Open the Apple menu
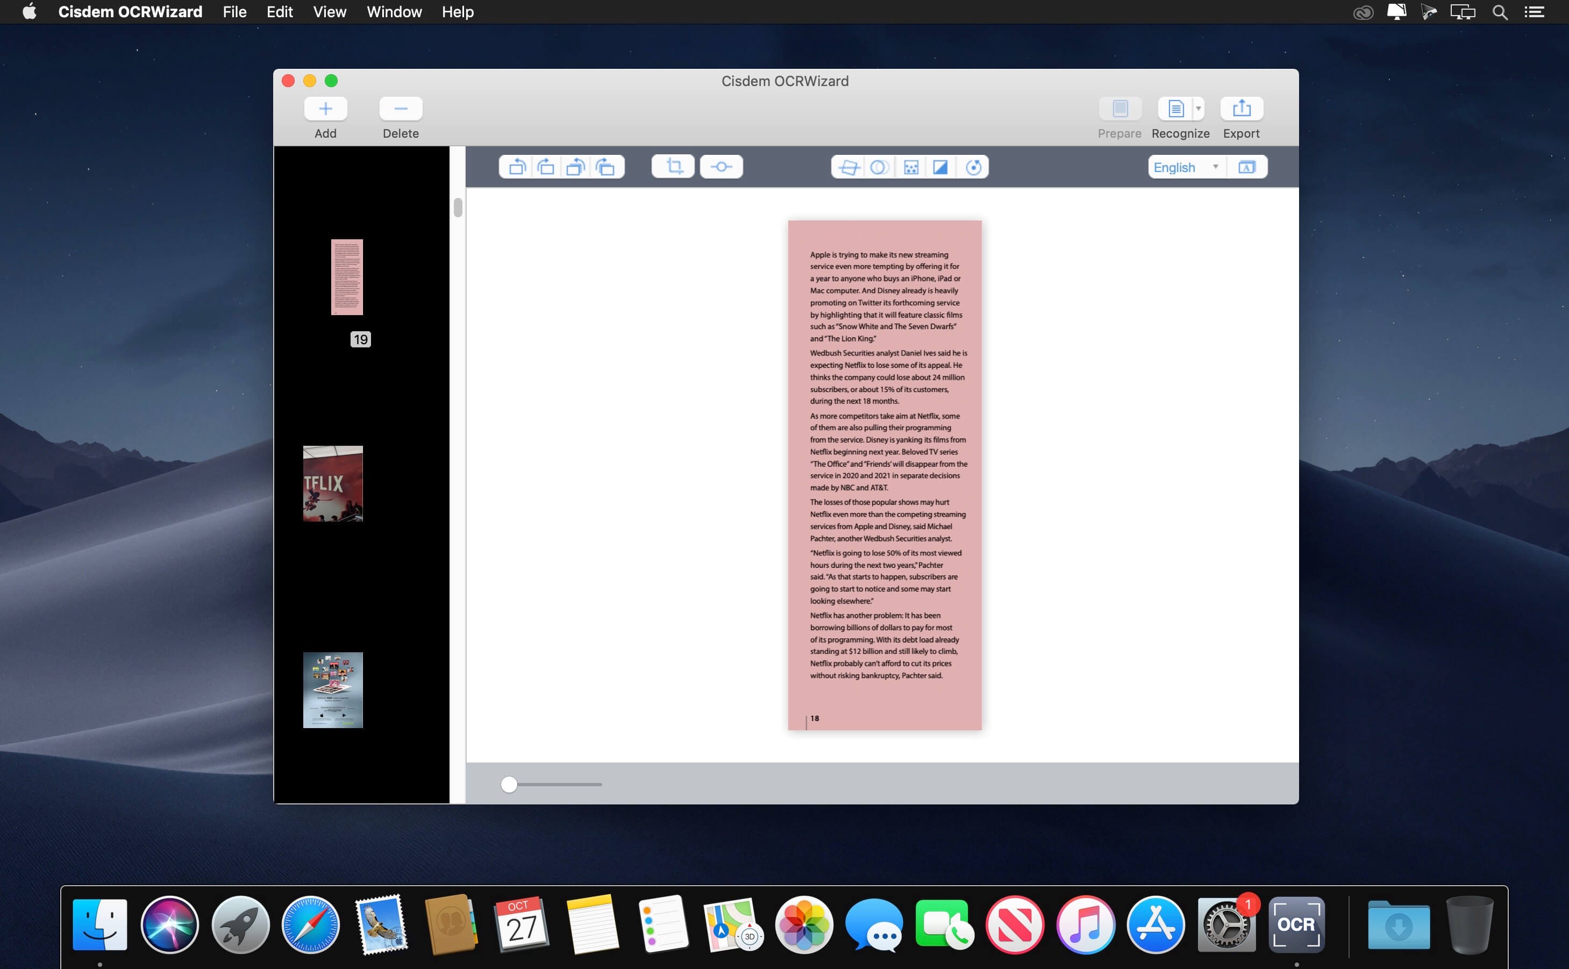Image resolution: width=1569 pixels, height=969 pixels. point(30,11)
